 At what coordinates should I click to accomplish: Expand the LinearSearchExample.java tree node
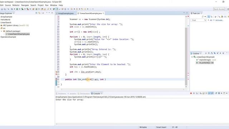tap(4, 34)
